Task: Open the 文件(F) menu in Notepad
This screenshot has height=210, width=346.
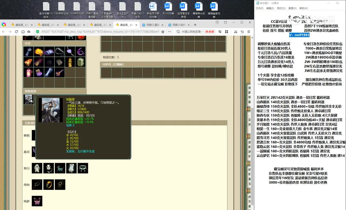Action: point(259,8)
